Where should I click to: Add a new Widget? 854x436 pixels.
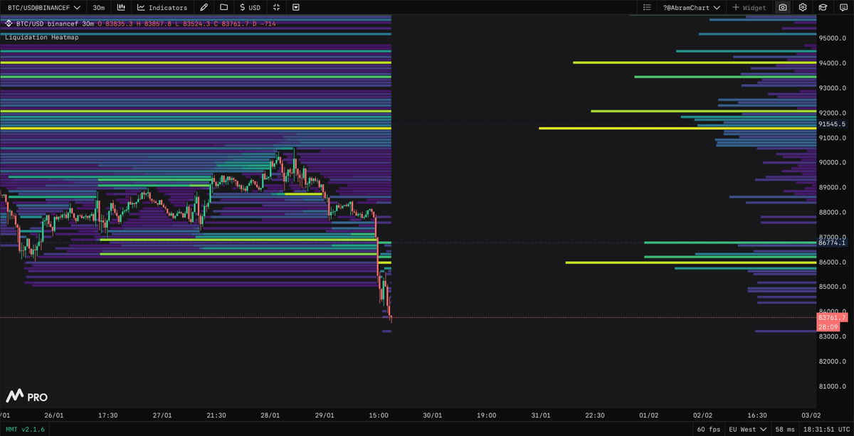(x=749, y=7)
